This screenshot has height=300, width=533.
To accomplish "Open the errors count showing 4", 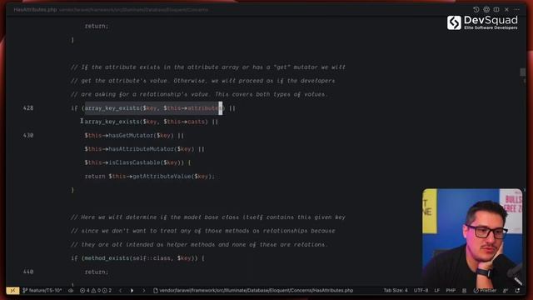I will [85, 291].
